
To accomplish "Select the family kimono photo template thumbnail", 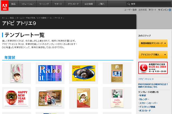I will [50, 98].
